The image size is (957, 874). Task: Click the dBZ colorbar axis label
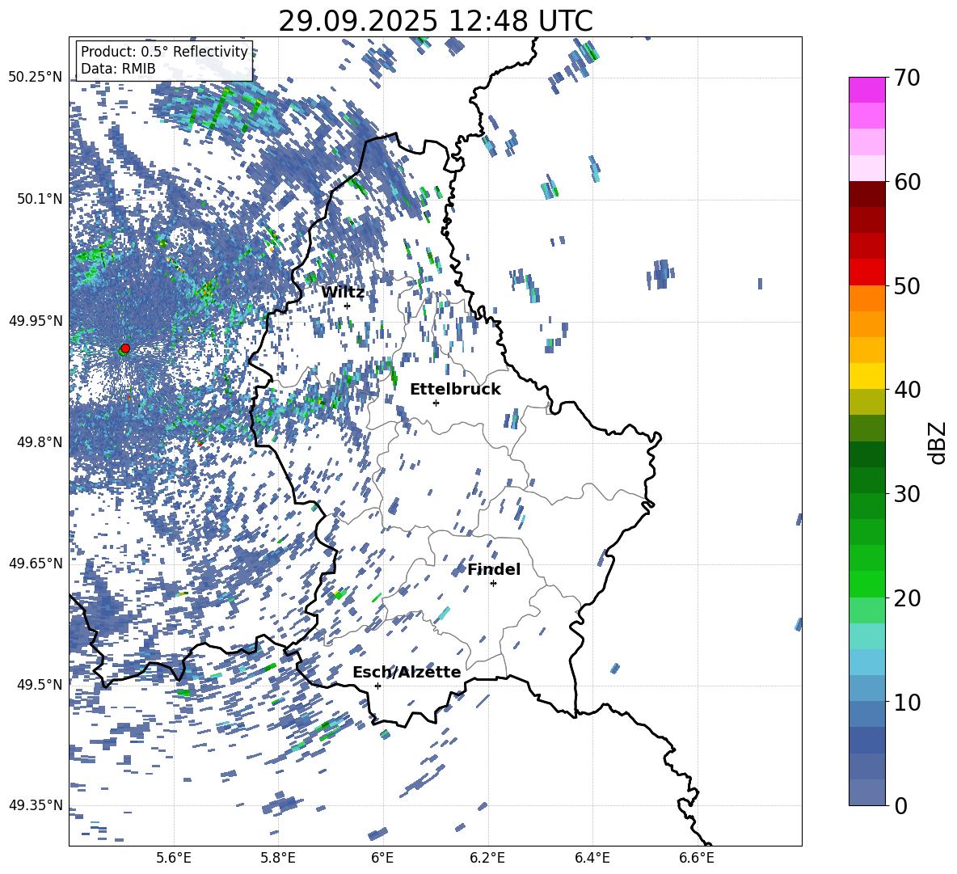936,442
